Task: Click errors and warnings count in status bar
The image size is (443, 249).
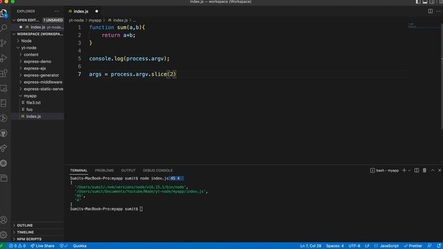Action: (17, 246)
